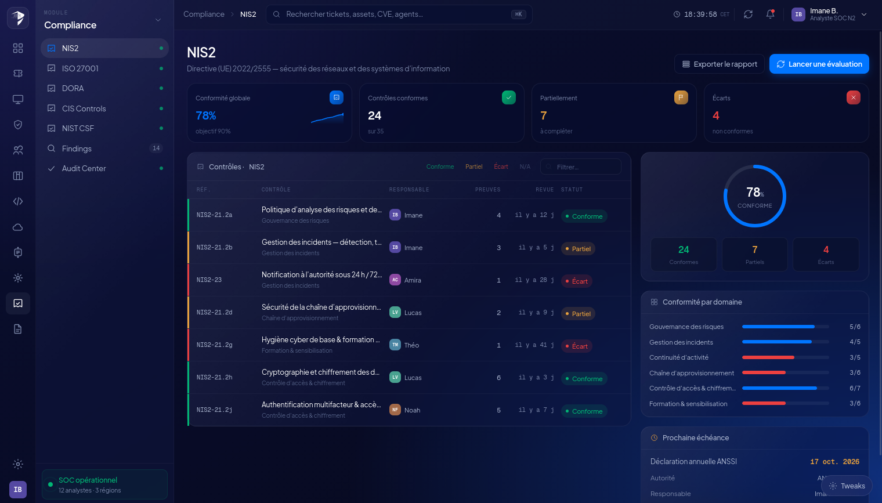Open the cloud icon in left rail
This screenshot has width=882, height=503.
(x=18, y=227)
